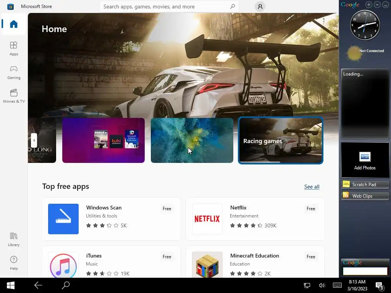The image size is (391, 293).
Task: Click the iTunes title text
Action: click(94, 256)
